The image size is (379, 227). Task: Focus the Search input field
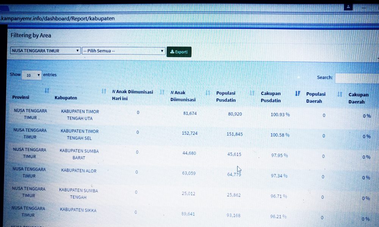point(357,78)
